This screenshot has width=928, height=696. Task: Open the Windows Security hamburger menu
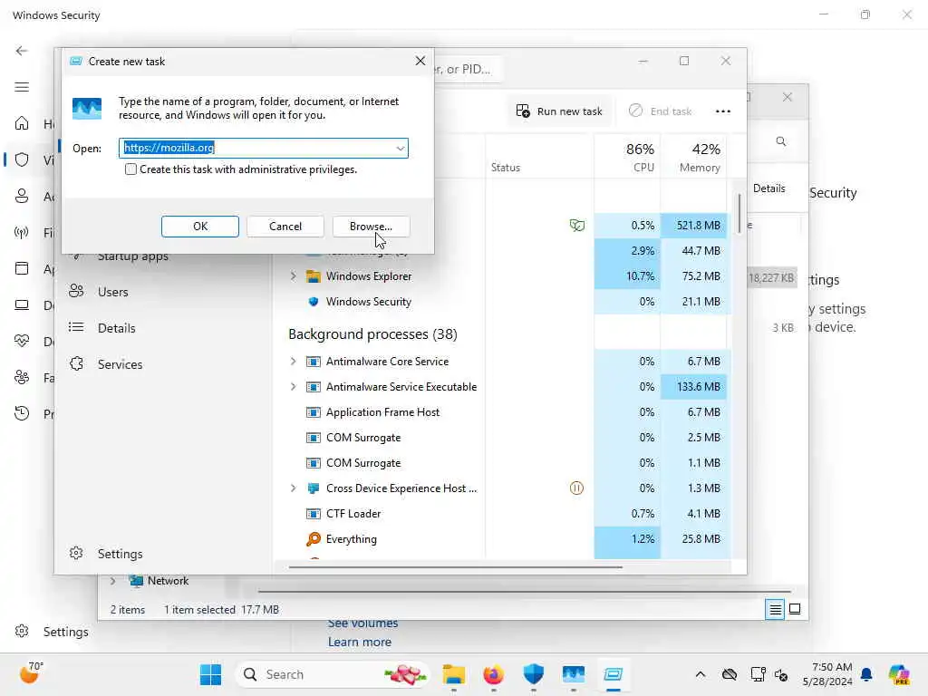[x=22, y=87]
